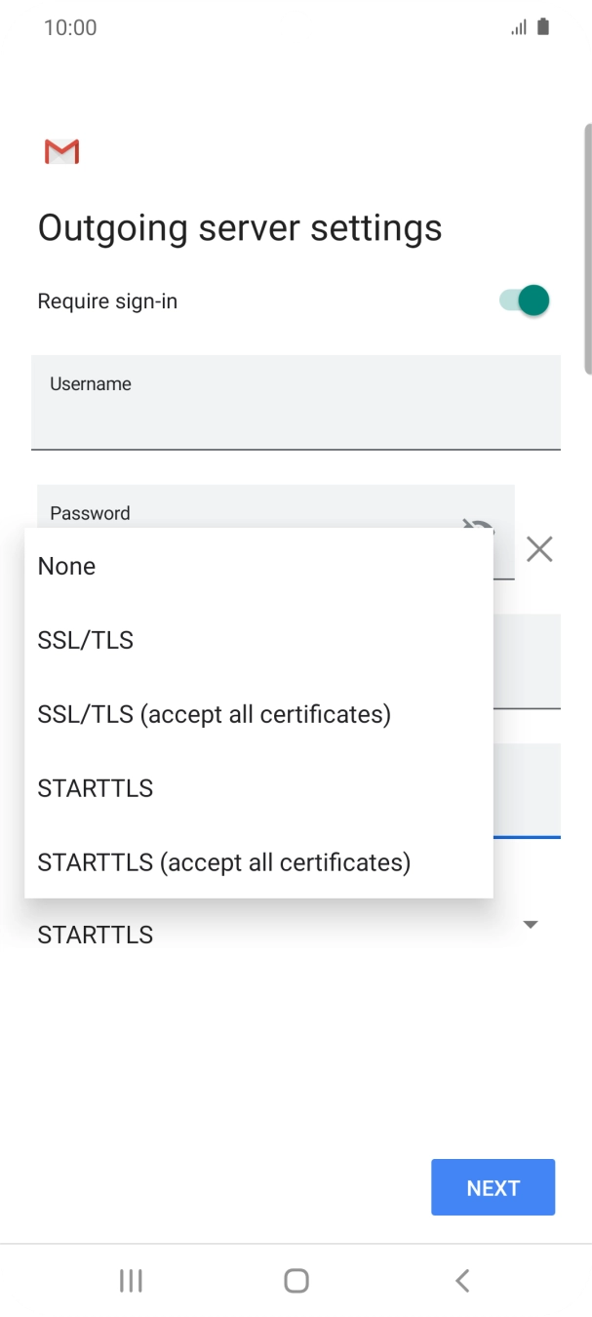
Task: Toggle password visibility eye icon
Action: point(478,527)
